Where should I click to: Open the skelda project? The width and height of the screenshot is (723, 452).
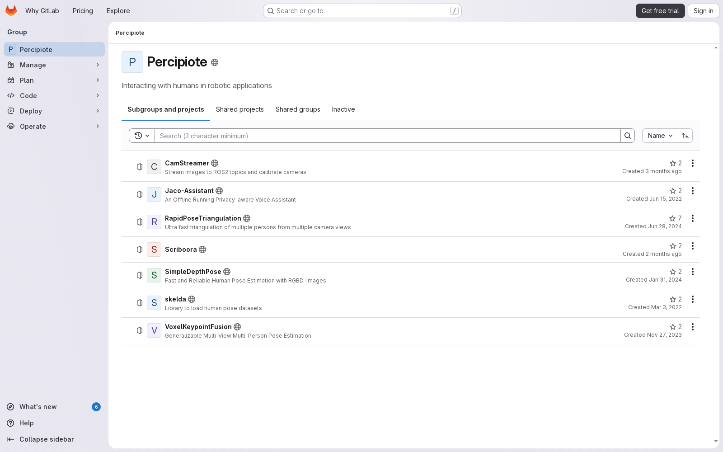[175, 299]
